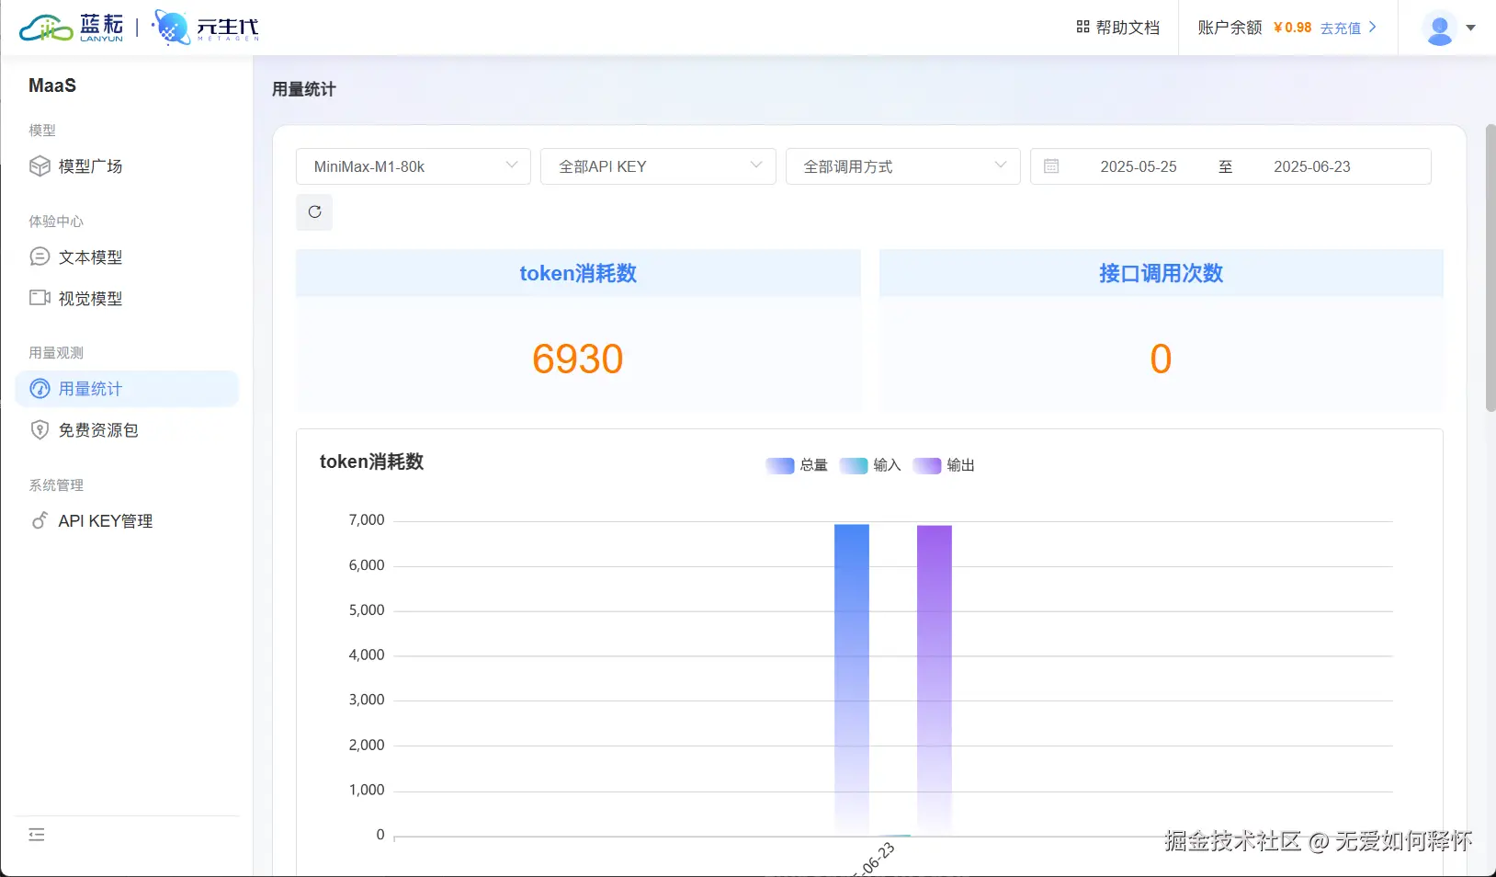The width and height of the screenshot is (1496, 877).
Task: Open 模型广场 in the sidebar
Action: click(x=127, y=166)
